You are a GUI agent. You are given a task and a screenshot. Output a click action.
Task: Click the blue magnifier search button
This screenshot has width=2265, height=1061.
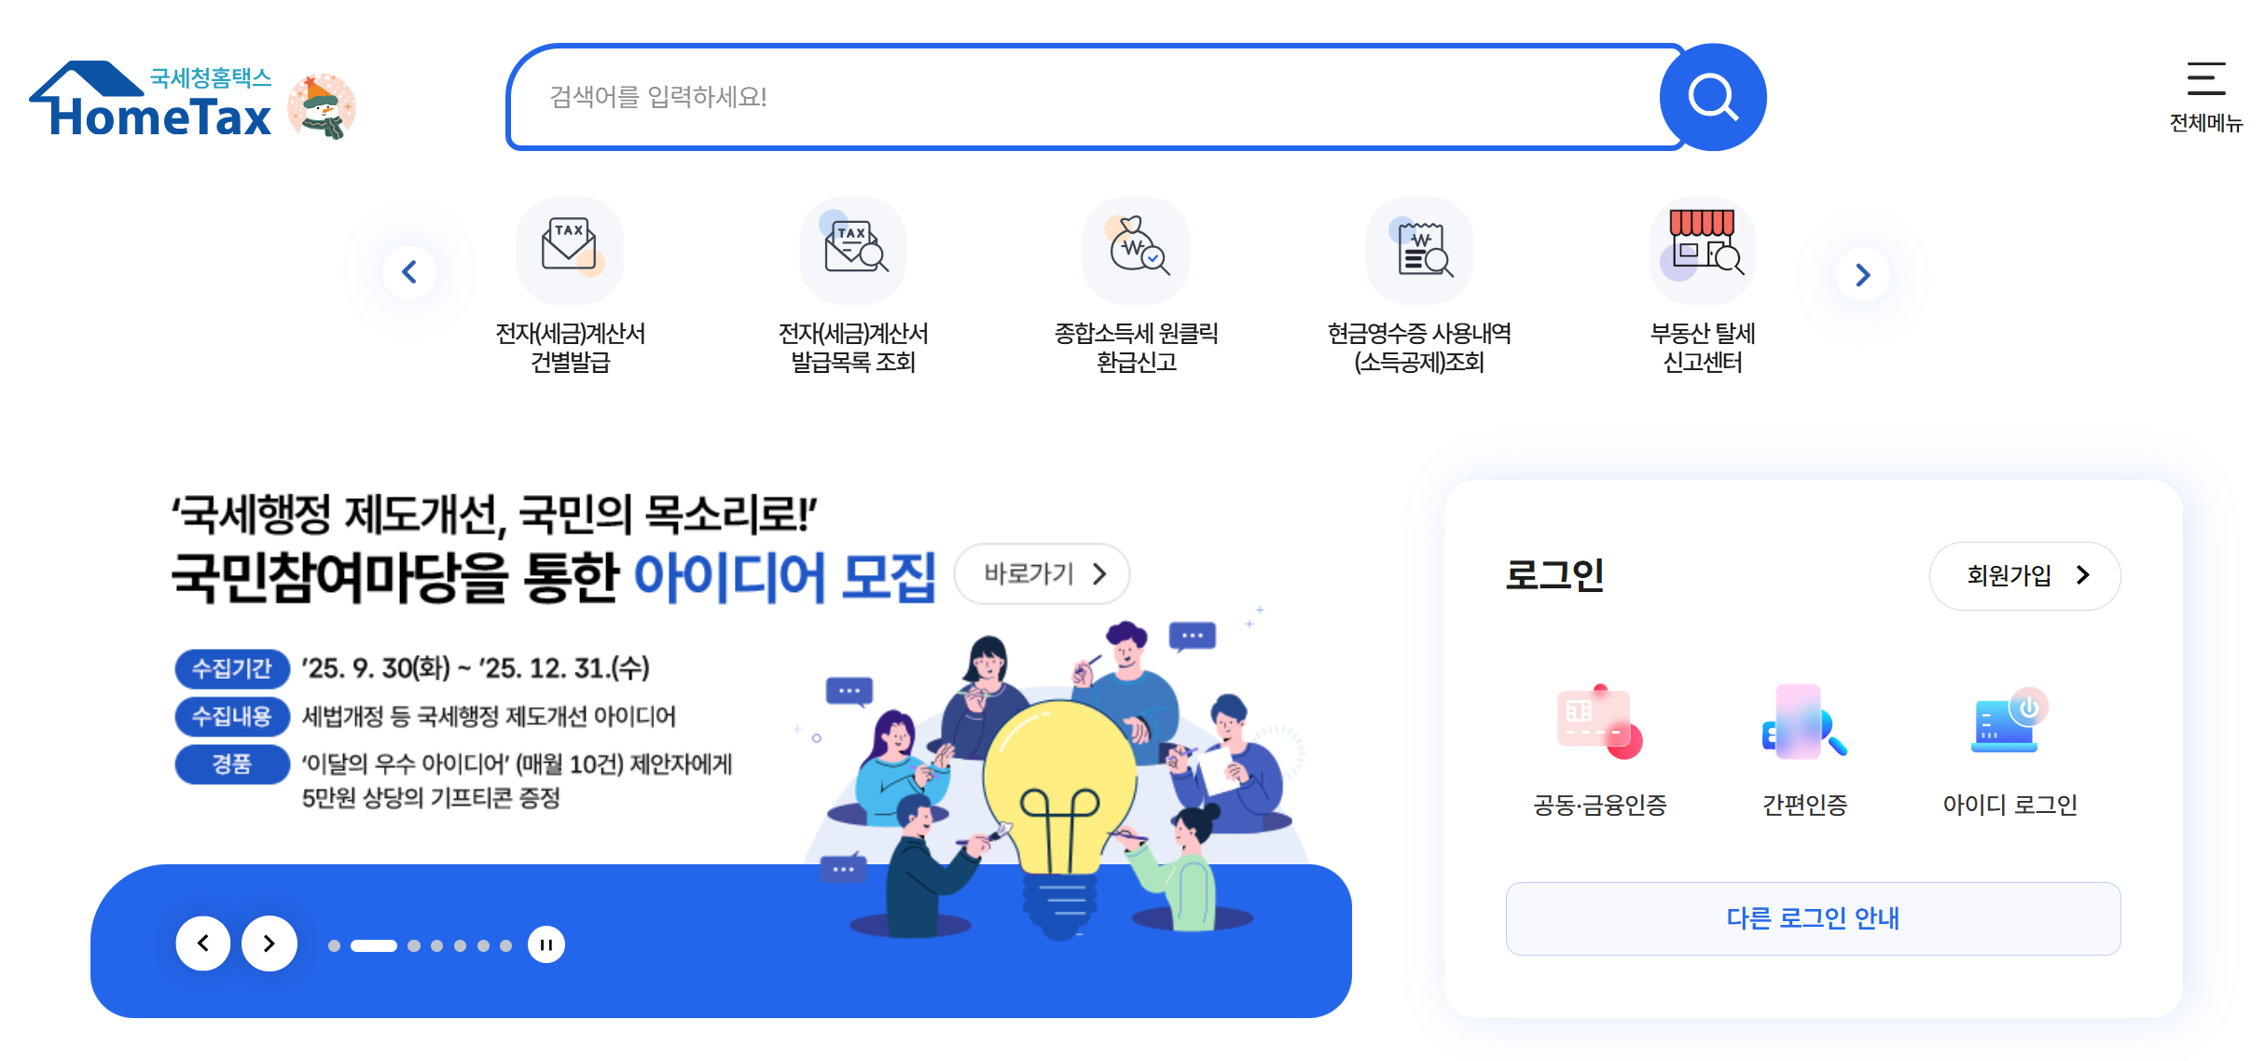[1712, 97]
